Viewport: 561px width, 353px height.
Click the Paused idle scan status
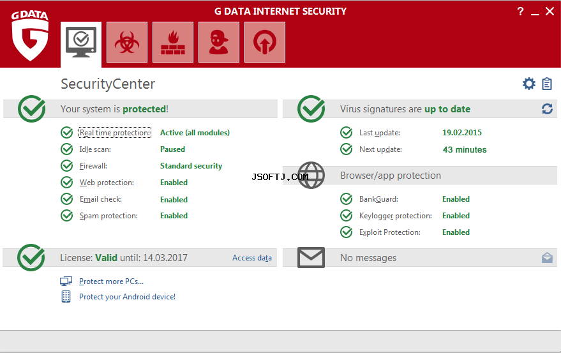pos(172,149)
